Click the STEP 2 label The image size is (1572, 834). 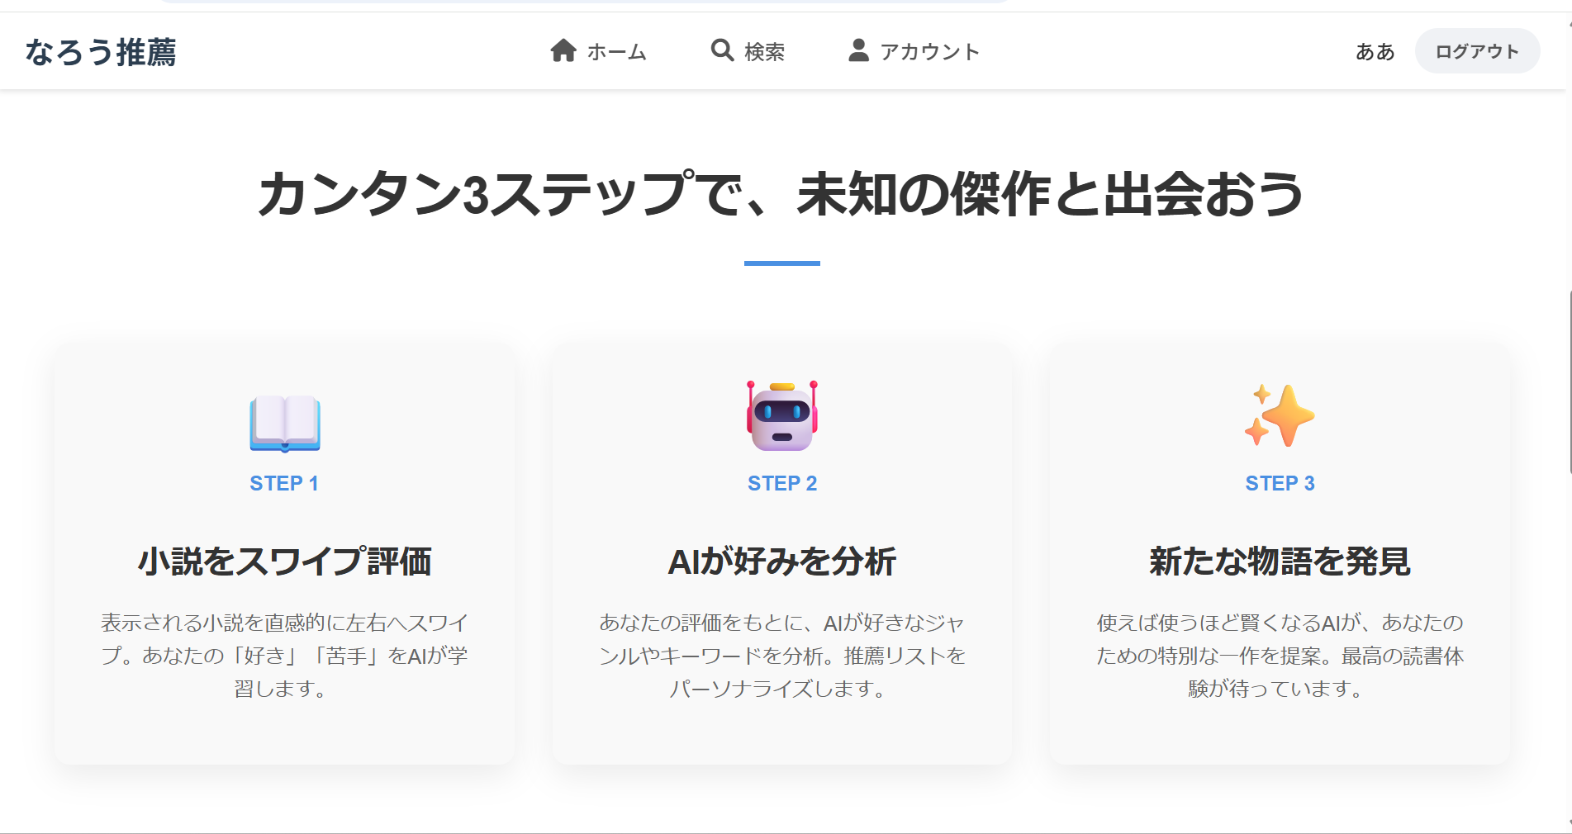[781, 484]
